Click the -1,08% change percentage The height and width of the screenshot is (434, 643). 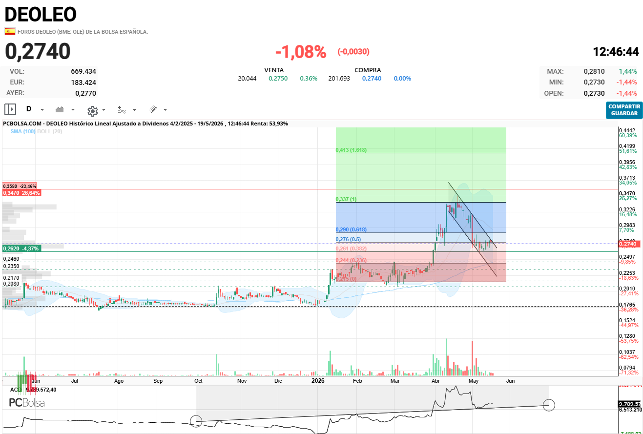point(301,52)
